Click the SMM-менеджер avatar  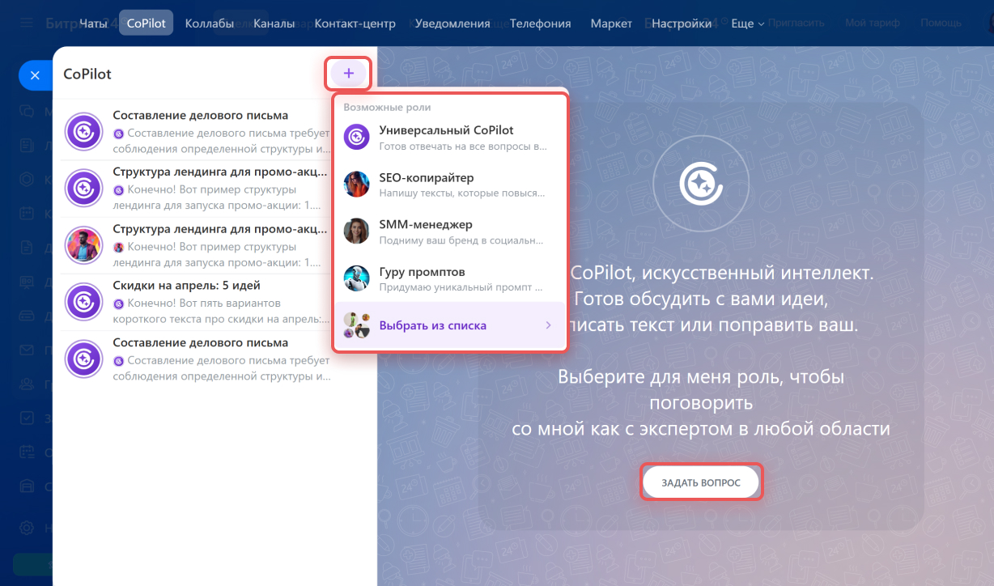(x=357, y=231)
